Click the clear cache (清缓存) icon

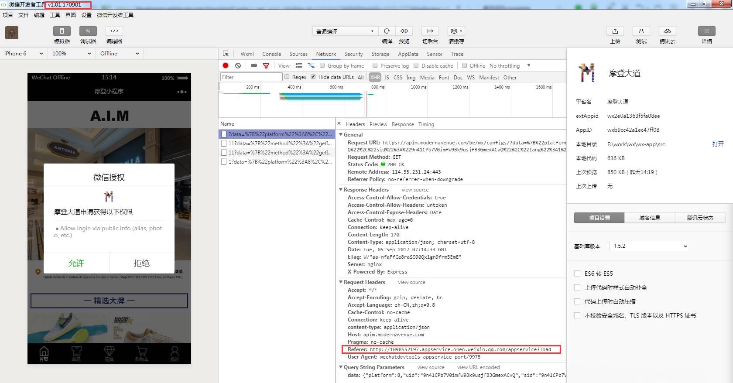click(x=456, y=31)
